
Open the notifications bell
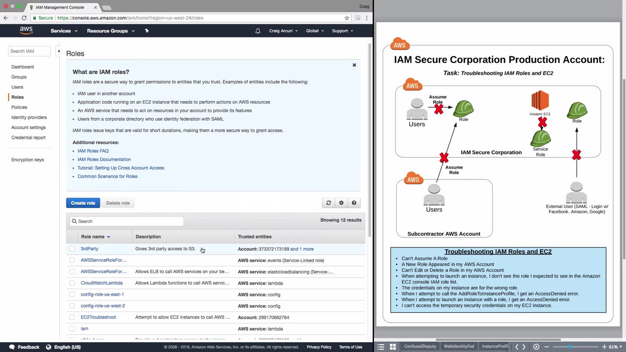(x=258, y=31)
